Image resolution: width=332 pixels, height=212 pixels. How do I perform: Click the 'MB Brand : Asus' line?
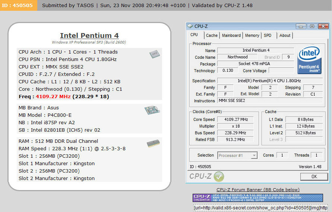[x=39, y=108]
